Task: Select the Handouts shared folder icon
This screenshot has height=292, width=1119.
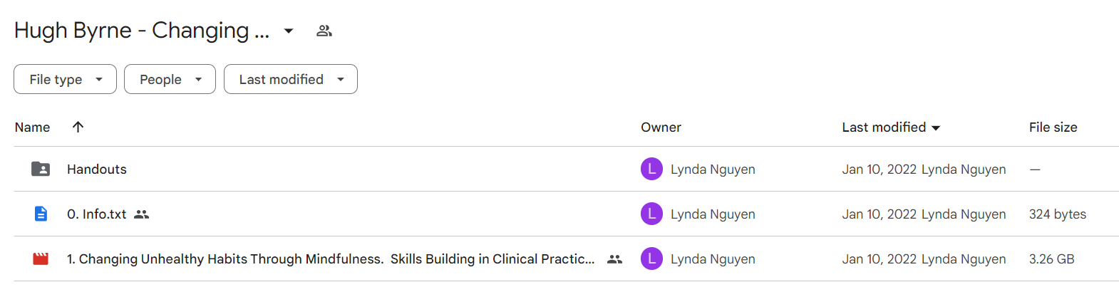Action: tap(41, 169)
